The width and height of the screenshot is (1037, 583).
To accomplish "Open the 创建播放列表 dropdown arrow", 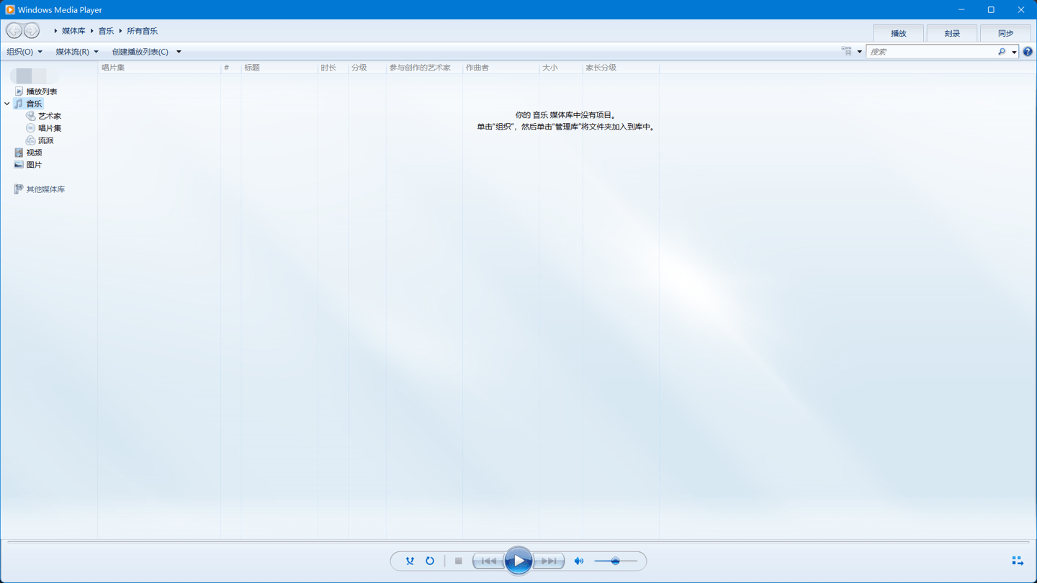I will [x=178, y=51].
